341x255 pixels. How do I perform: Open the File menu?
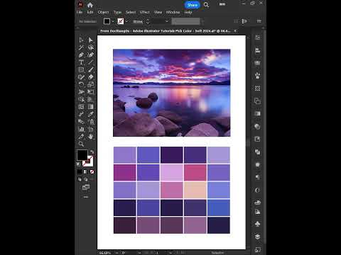point(80,12)
